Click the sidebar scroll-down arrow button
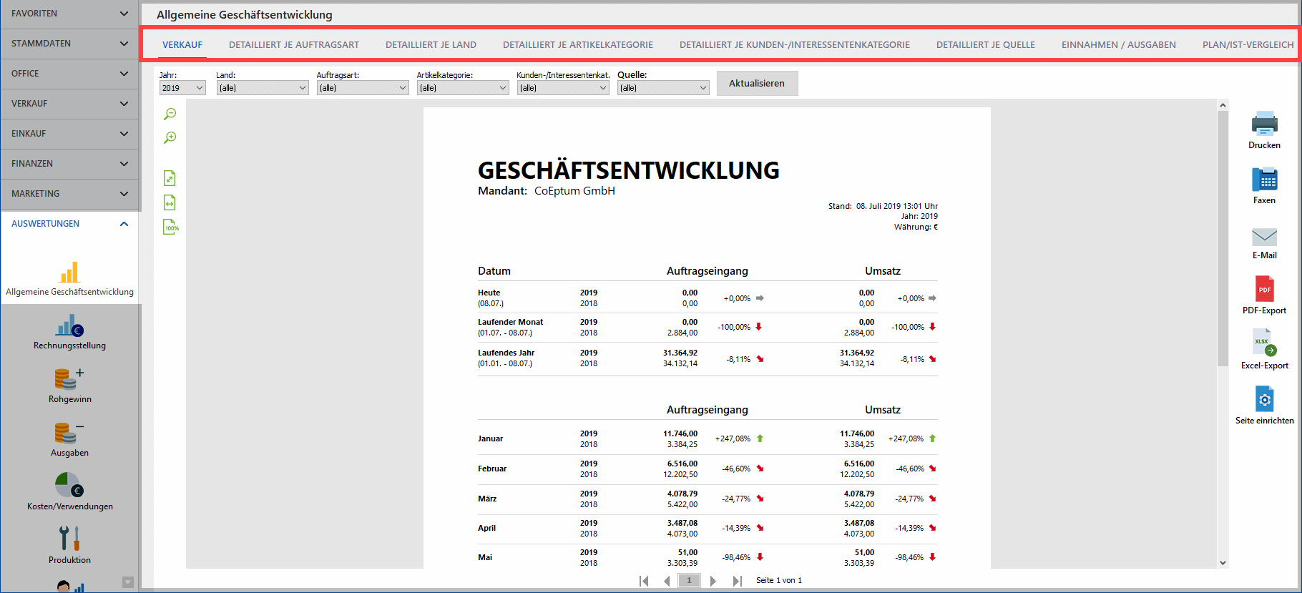The height and width of the screenshot is (593, 1302). (128, 582)
